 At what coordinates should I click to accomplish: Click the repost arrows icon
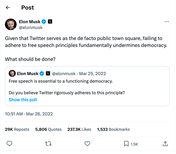click(x=48, y=144)
